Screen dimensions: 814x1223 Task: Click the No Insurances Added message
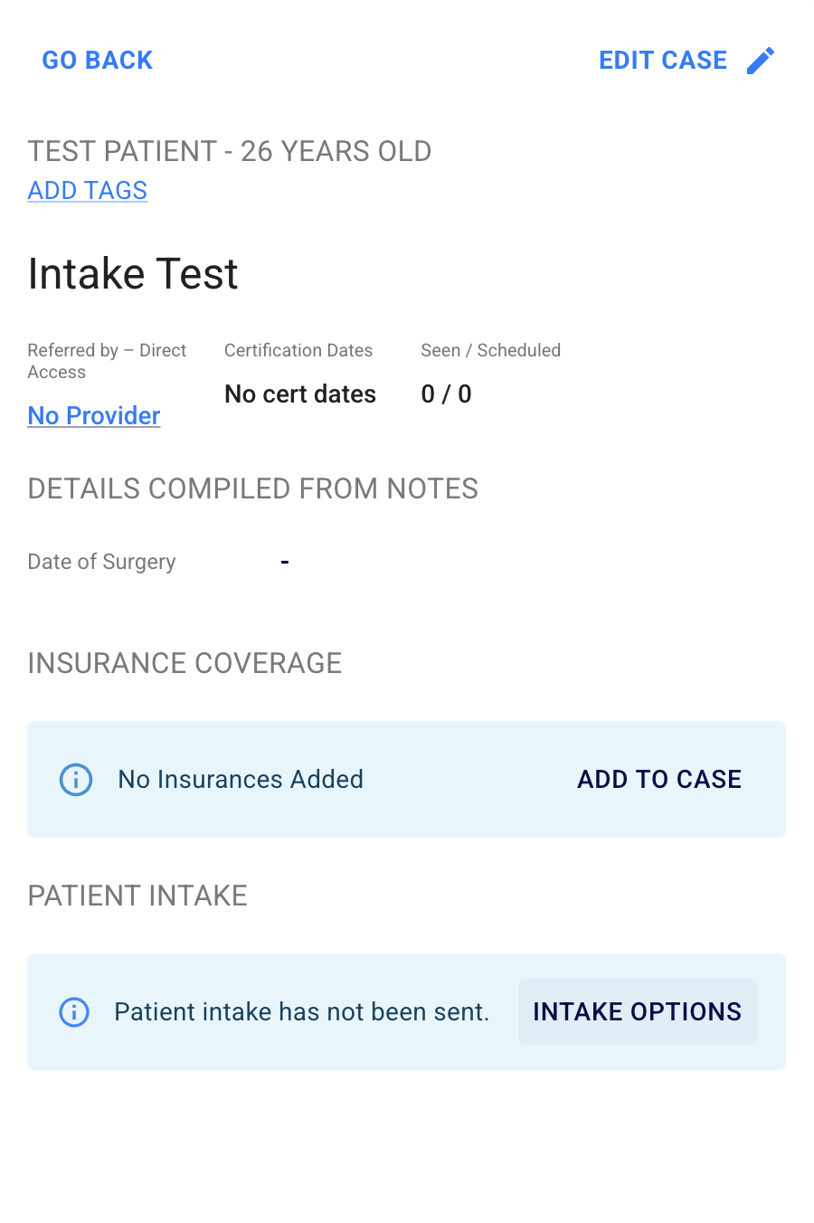coord(241,779)
